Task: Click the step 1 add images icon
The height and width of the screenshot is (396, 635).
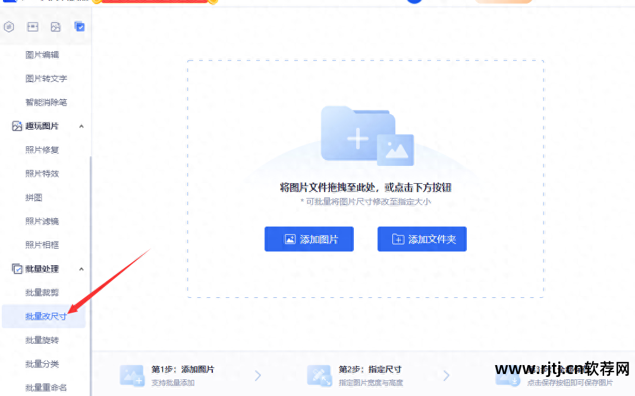Action: pos(132,375)
